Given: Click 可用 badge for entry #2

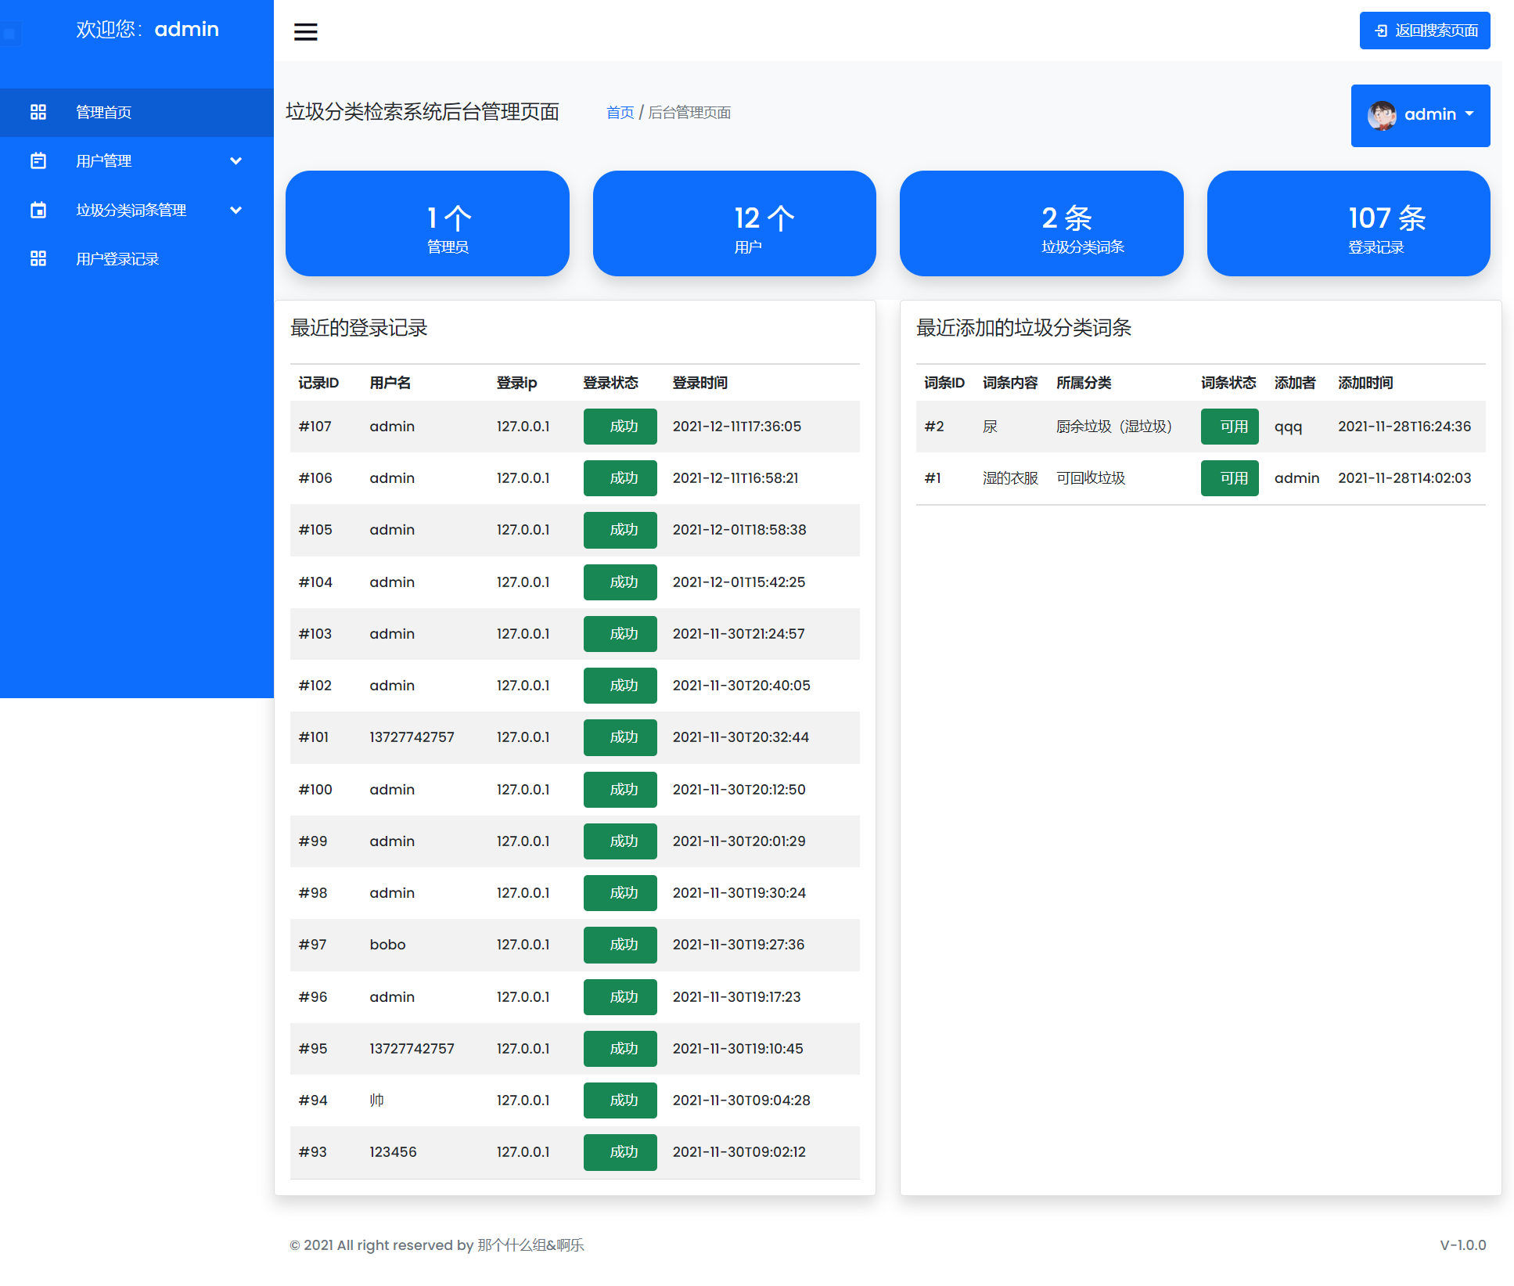Looking at the screenshot, I should tap(1229, 427).
